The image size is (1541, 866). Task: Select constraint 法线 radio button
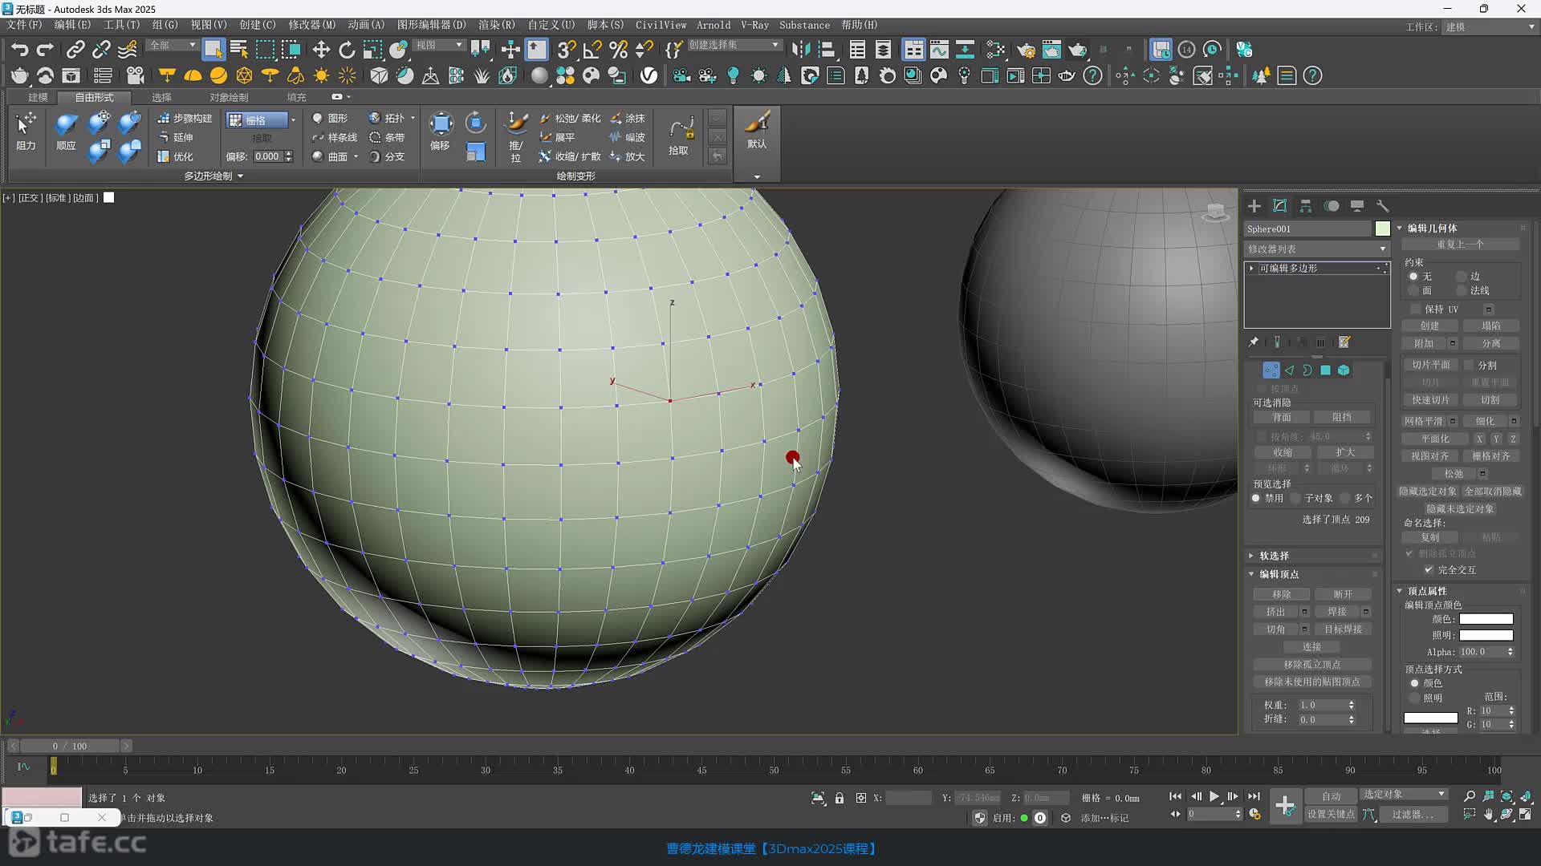pos(1462,291)
